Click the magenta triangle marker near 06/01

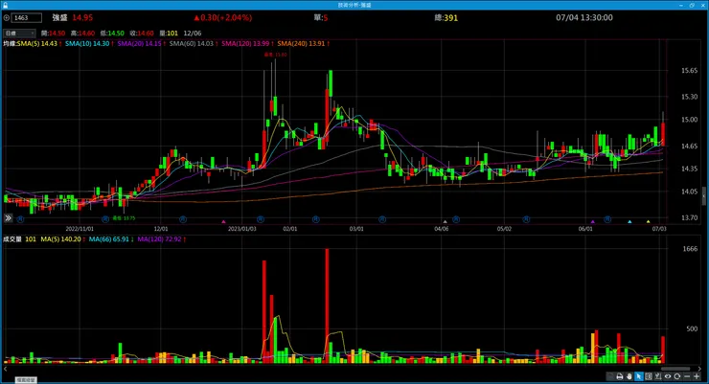(x=593, y=222)
